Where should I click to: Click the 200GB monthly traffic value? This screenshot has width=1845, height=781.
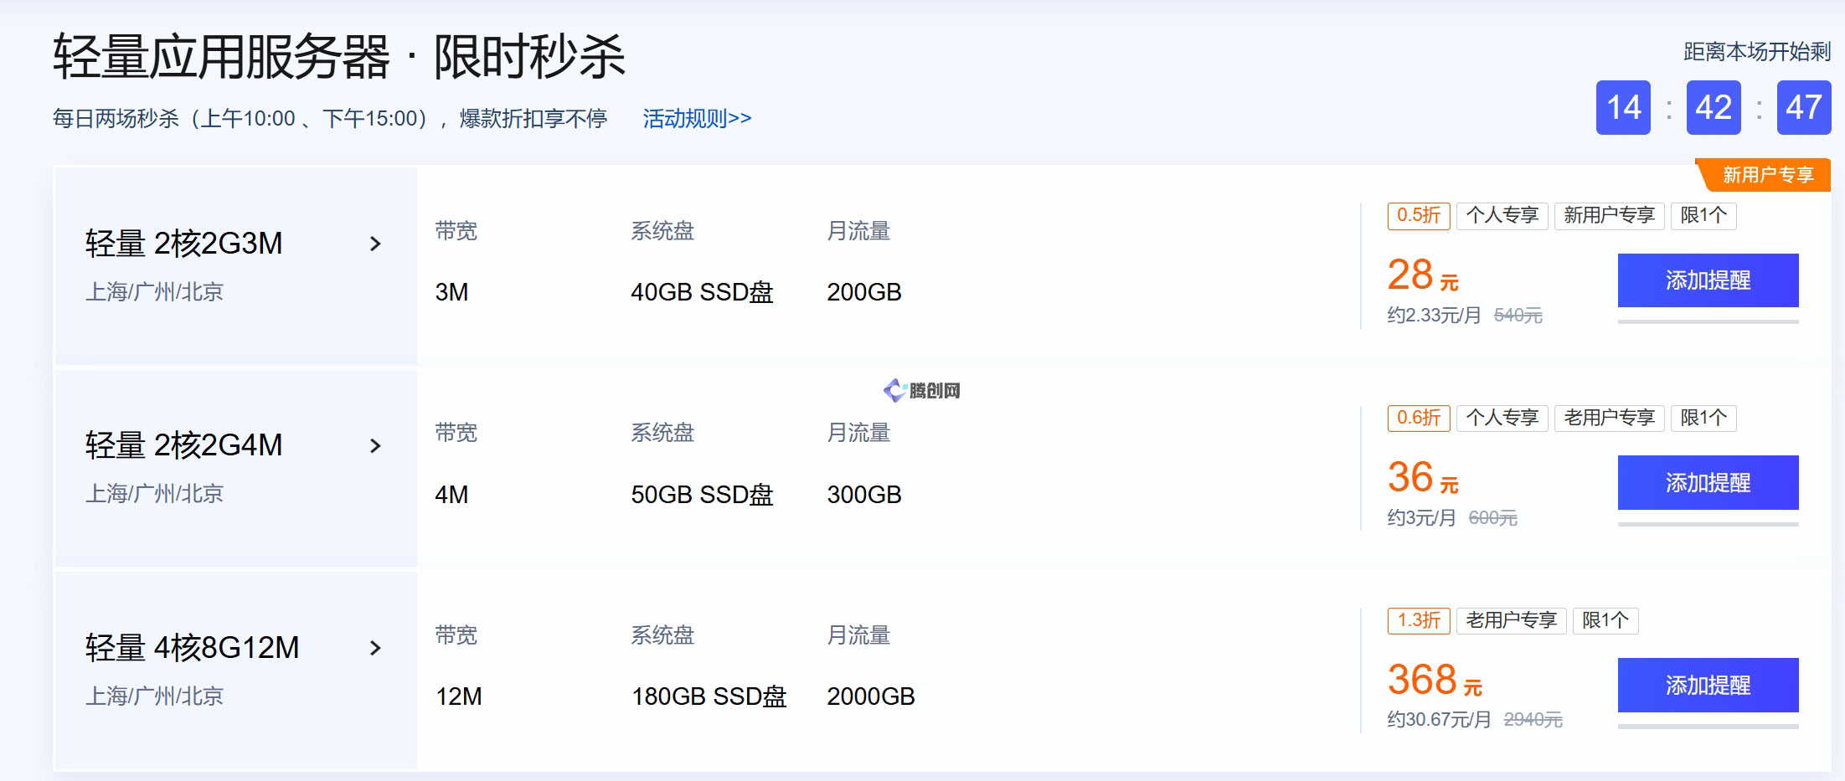click(x=864, y=292)
